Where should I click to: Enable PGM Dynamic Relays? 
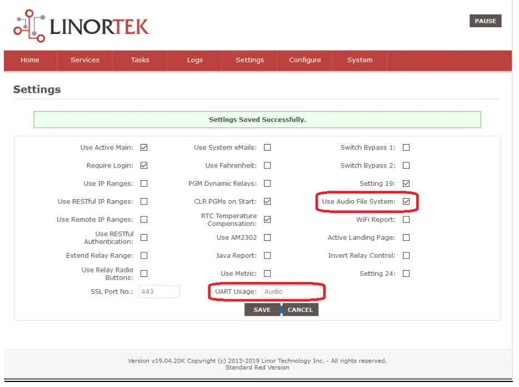coord(267,183)
